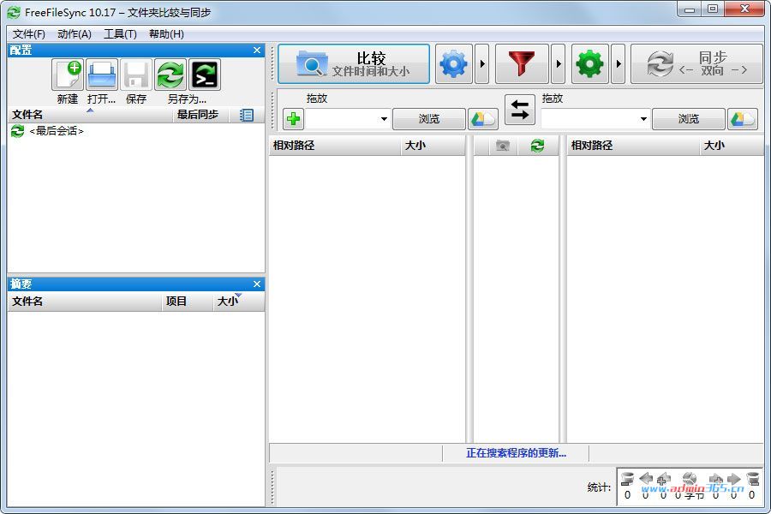Click the left 浏览 browse button
Screen dimensions: 771x514
429,119
